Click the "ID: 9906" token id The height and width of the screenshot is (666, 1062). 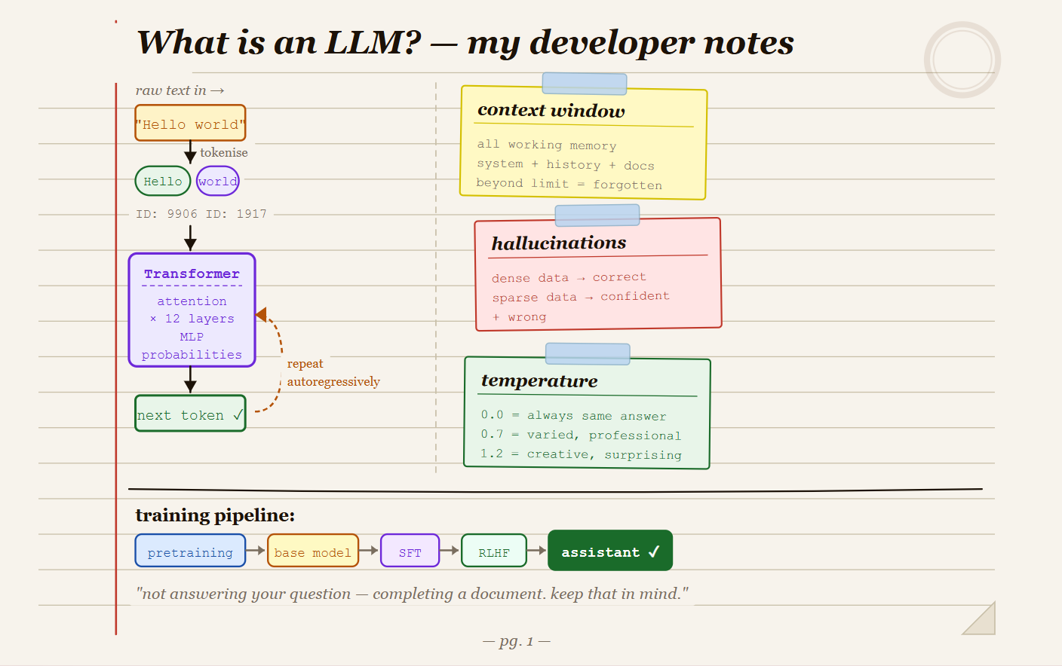(166, 214)
